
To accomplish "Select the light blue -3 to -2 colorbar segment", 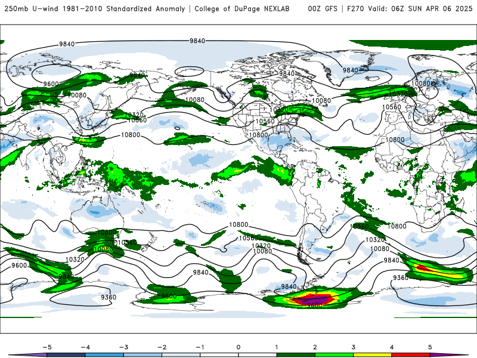I will pyautogui.click(x=143, y=355).
